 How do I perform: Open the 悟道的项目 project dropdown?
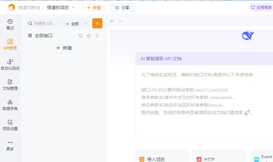(61, 8)
